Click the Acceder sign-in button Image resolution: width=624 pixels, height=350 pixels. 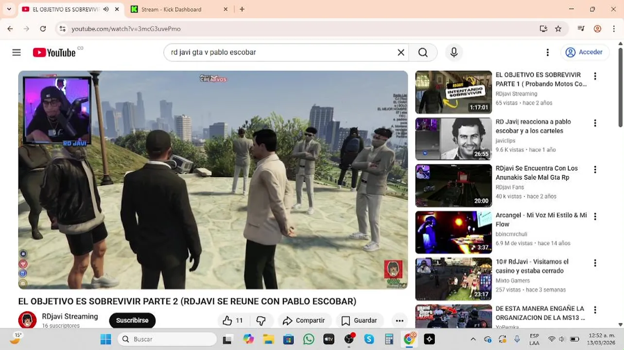point(585,52)
